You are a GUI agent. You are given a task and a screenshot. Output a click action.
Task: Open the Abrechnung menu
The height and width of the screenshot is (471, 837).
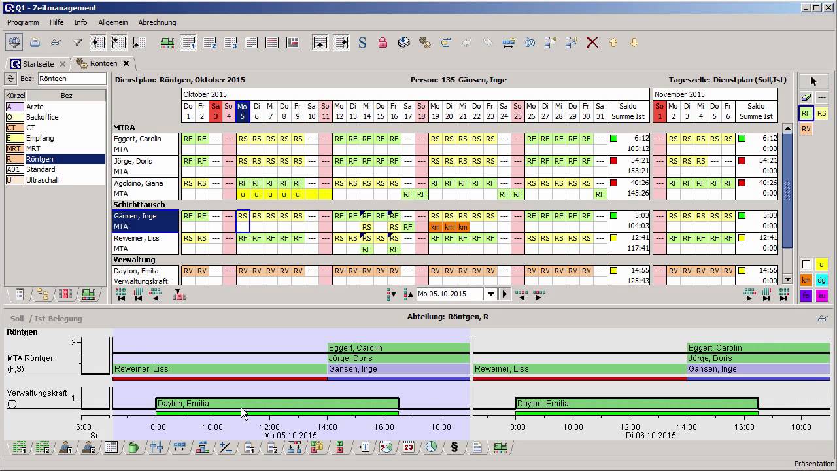157,22
